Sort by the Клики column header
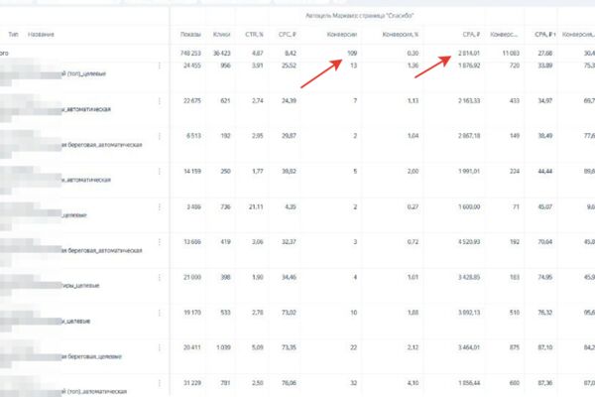 pyautogui.click(x=221, y=35)
